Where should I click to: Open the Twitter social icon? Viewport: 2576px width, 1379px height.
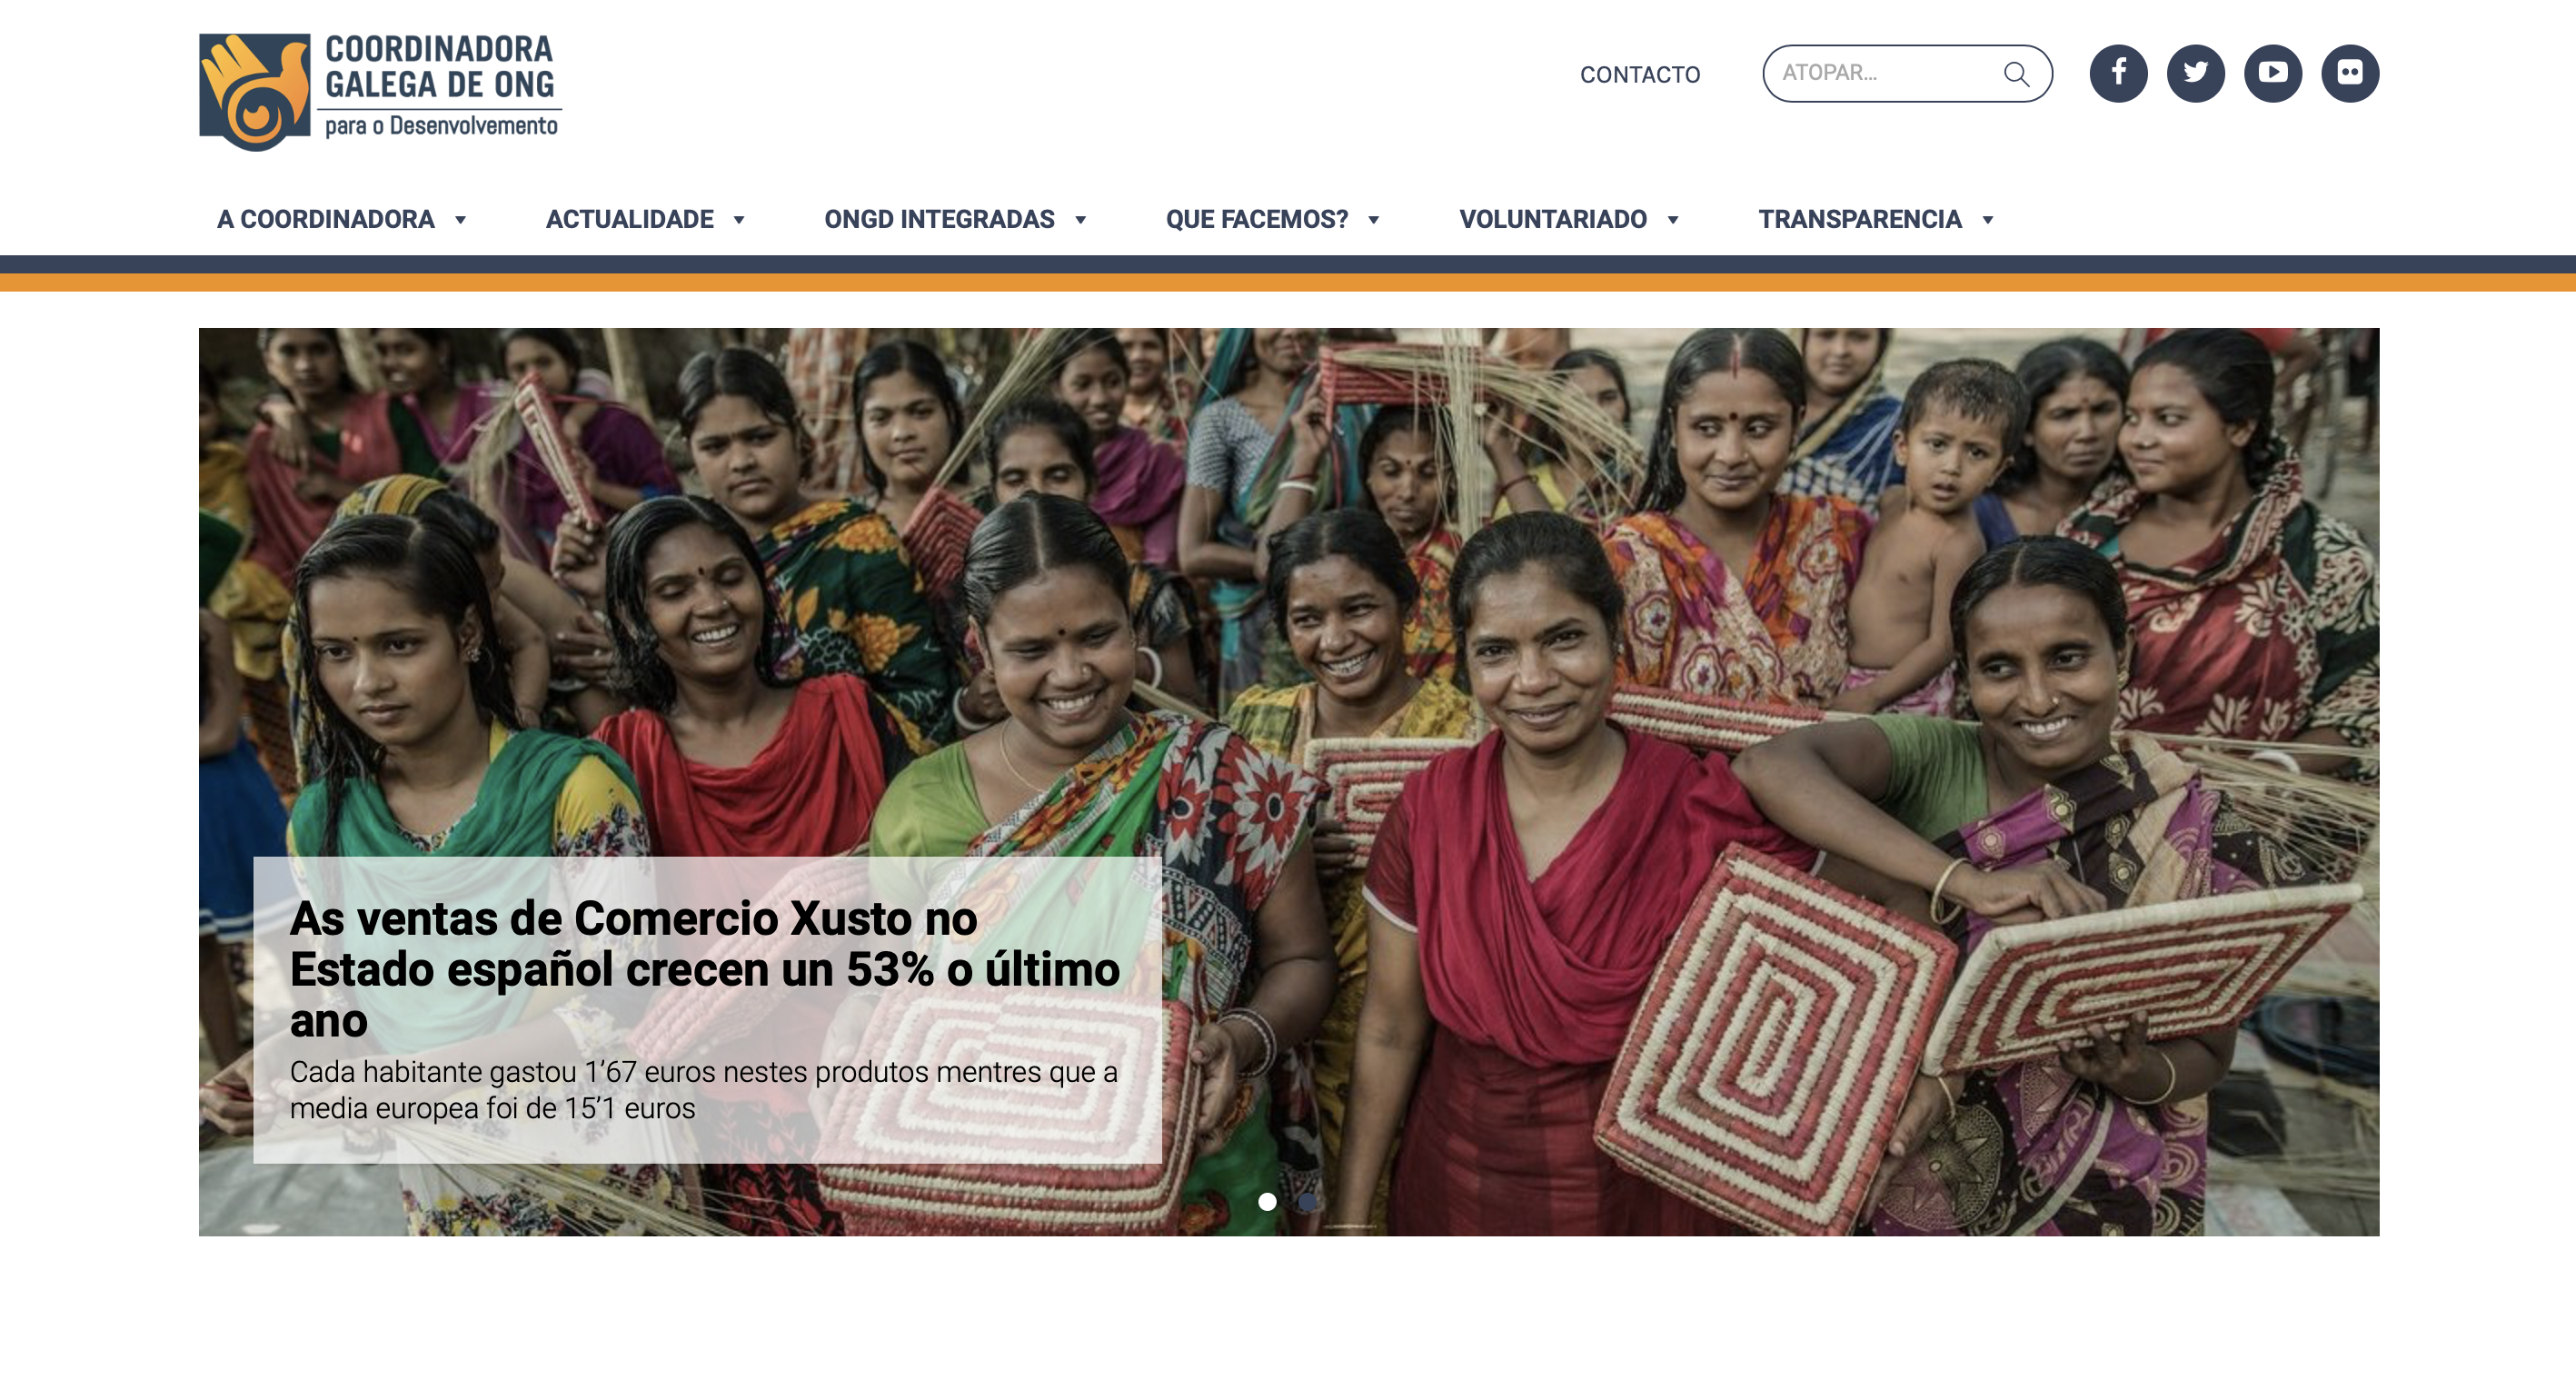(2195, 73)
